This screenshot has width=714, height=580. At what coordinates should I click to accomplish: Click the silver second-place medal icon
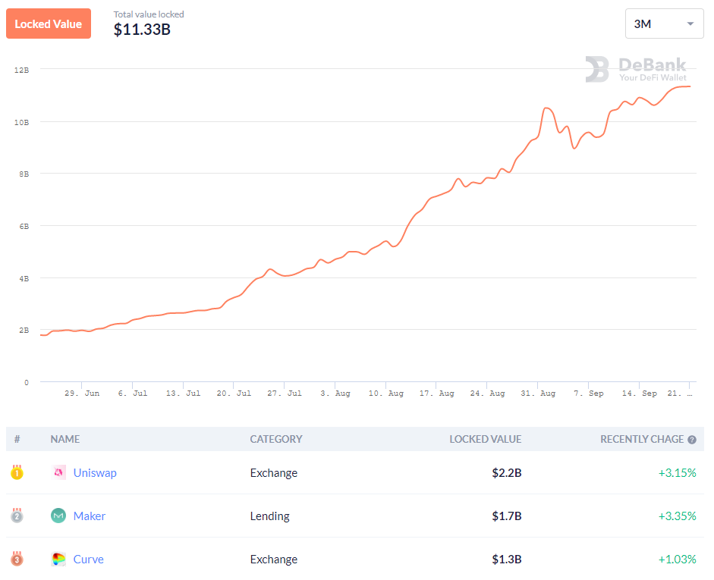tap(17, 516)
